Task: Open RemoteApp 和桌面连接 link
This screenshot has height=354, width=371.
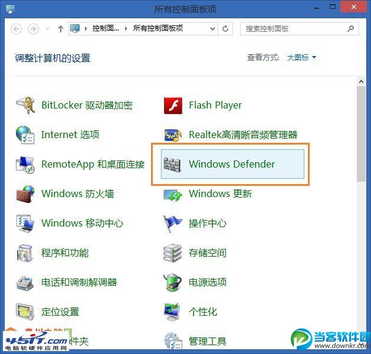Action: click(93, 164)
